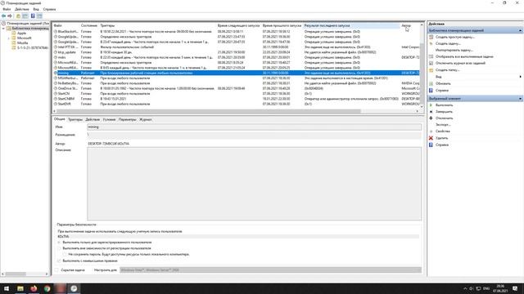Click the Отображать все выполняемые задачи icon

[431, 56]
